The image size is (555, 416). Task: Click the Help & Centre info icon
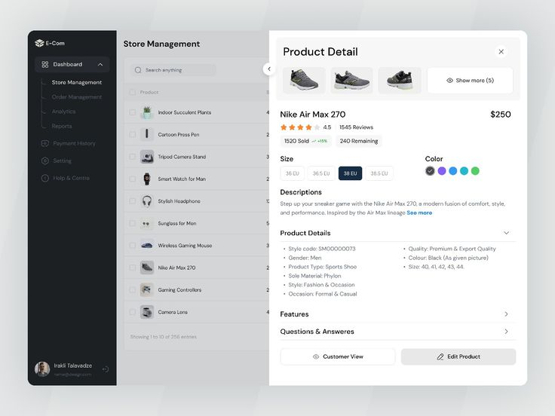coord(45,178)
